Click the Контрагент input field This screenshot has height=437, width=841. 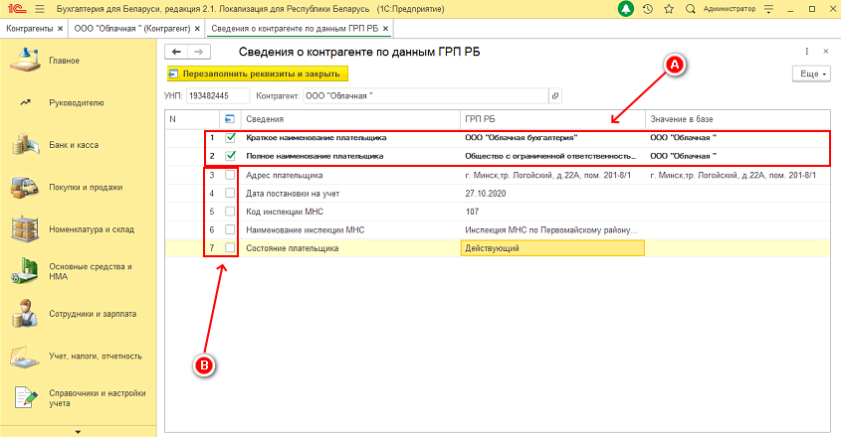(x=426, y=96)
